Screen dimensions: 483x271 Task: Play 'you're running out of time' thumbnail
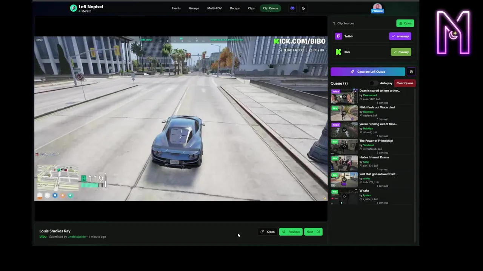coord(344,130)
